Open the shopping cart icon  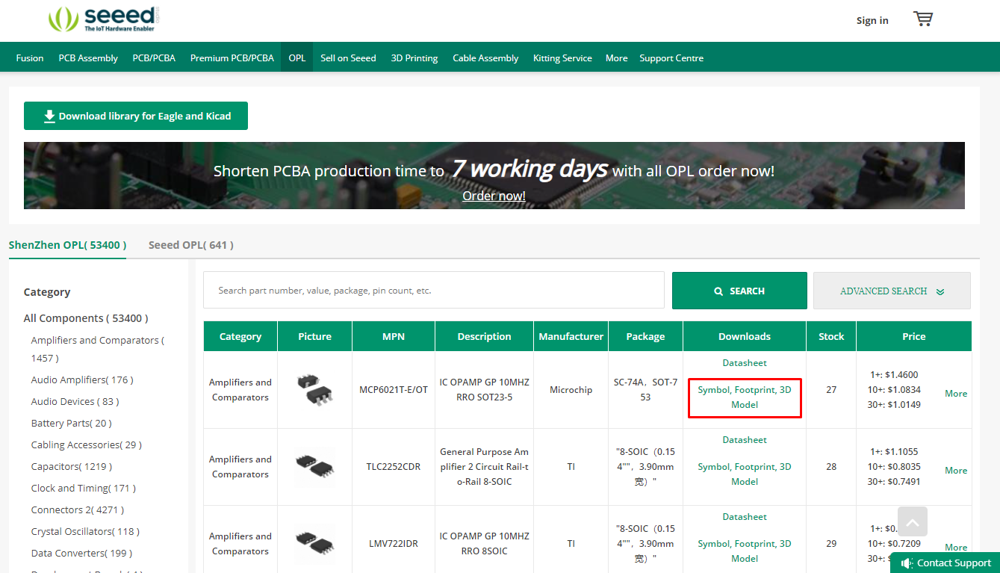[x=923, y=19]
